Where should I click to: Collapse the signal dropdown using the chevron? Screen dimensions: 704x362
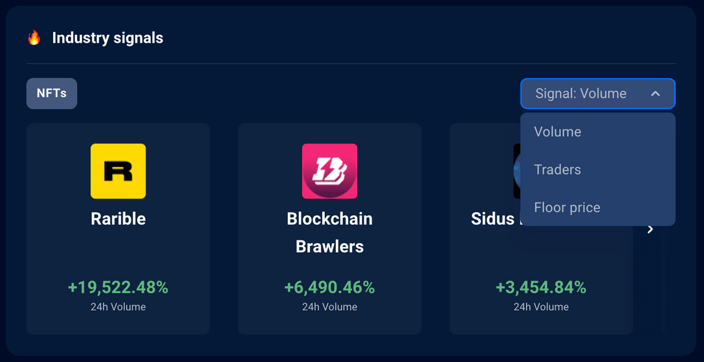(x=655, y=94)
